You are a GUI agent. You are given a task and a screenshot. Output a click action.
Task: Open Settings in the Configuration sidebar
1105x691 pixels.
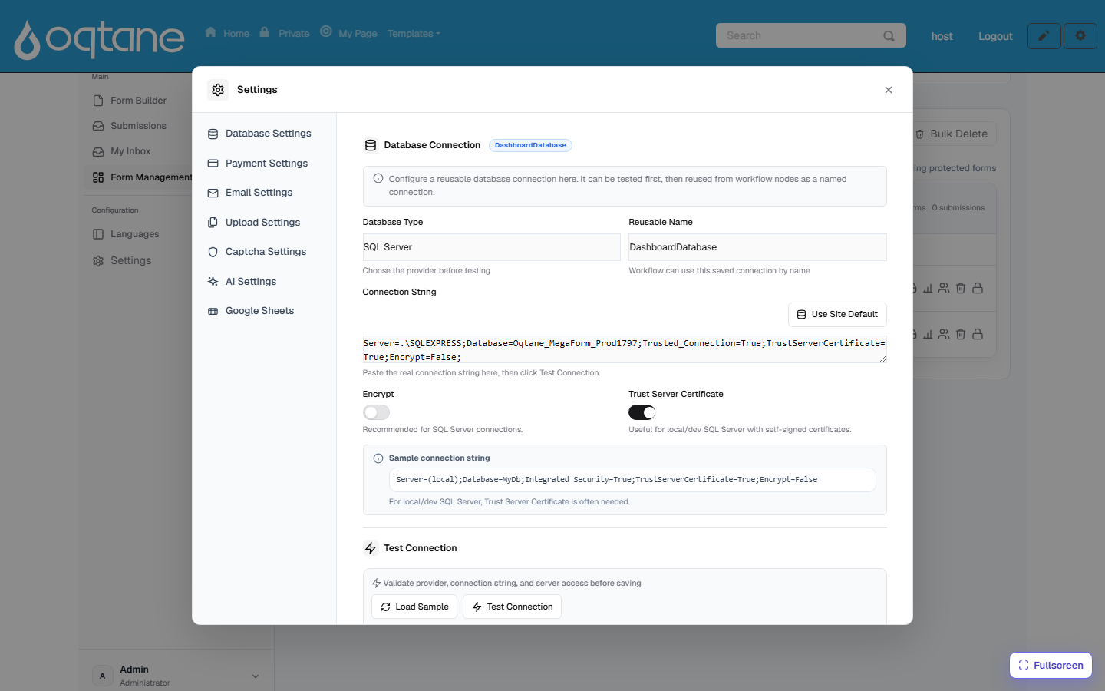pyautogui.click(x=130, y=261)
